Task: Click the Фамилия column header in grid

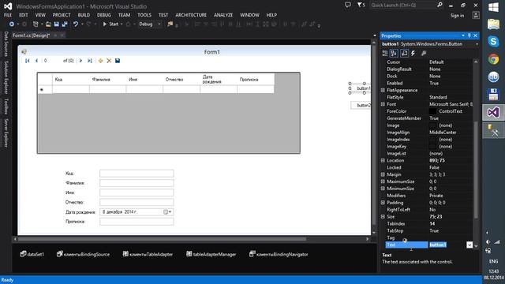Action: pyautogui.click(x=107, y=80)
